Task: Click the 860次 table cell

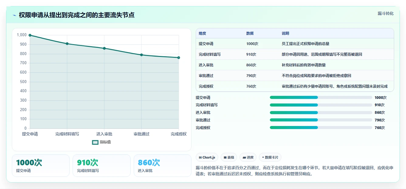Action: 251,65
